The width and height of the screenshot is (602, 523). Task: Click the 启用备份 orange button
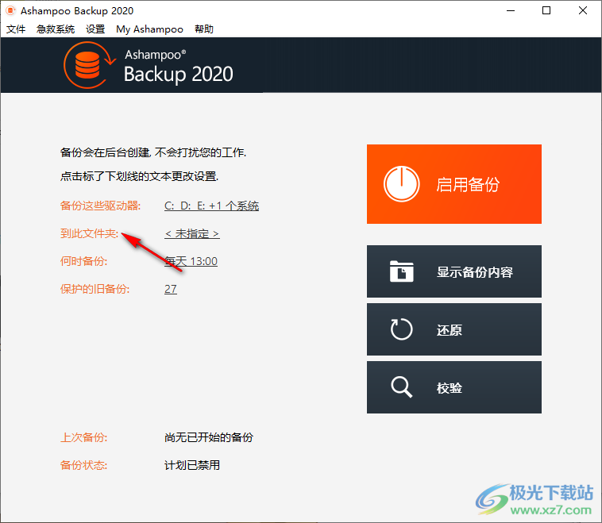click(453, 184)
